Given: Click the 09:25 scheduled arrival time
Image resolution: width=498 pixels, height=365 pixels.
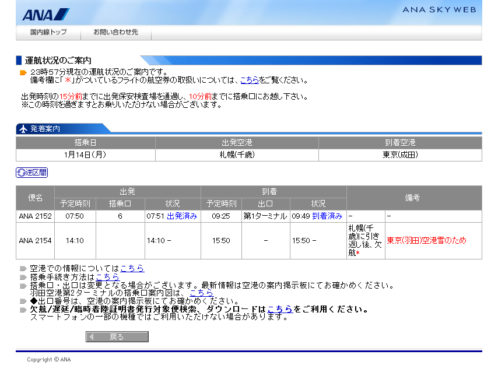Looking at the screenshot, I should click(221, 216).
